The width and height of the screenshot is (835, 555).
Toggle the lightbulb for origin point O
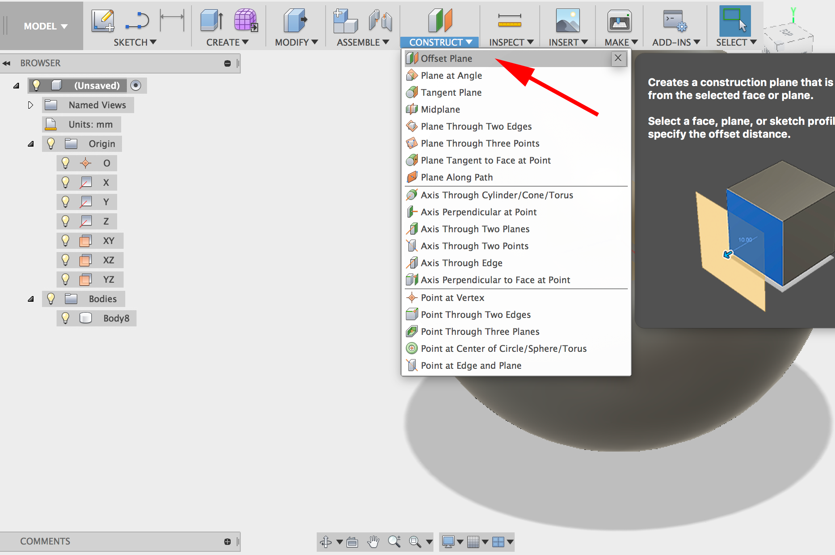coord(65,163)
